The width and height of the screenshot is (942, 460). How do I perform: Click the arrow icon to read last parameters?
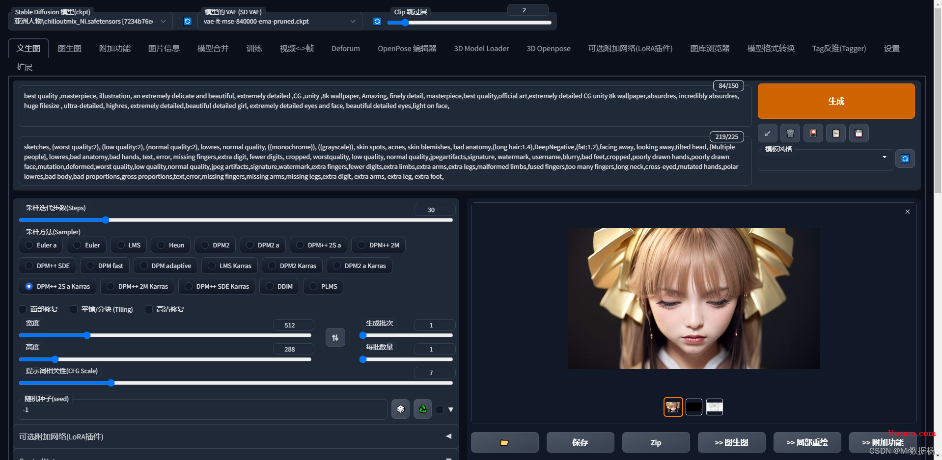(x=767, y=133)
